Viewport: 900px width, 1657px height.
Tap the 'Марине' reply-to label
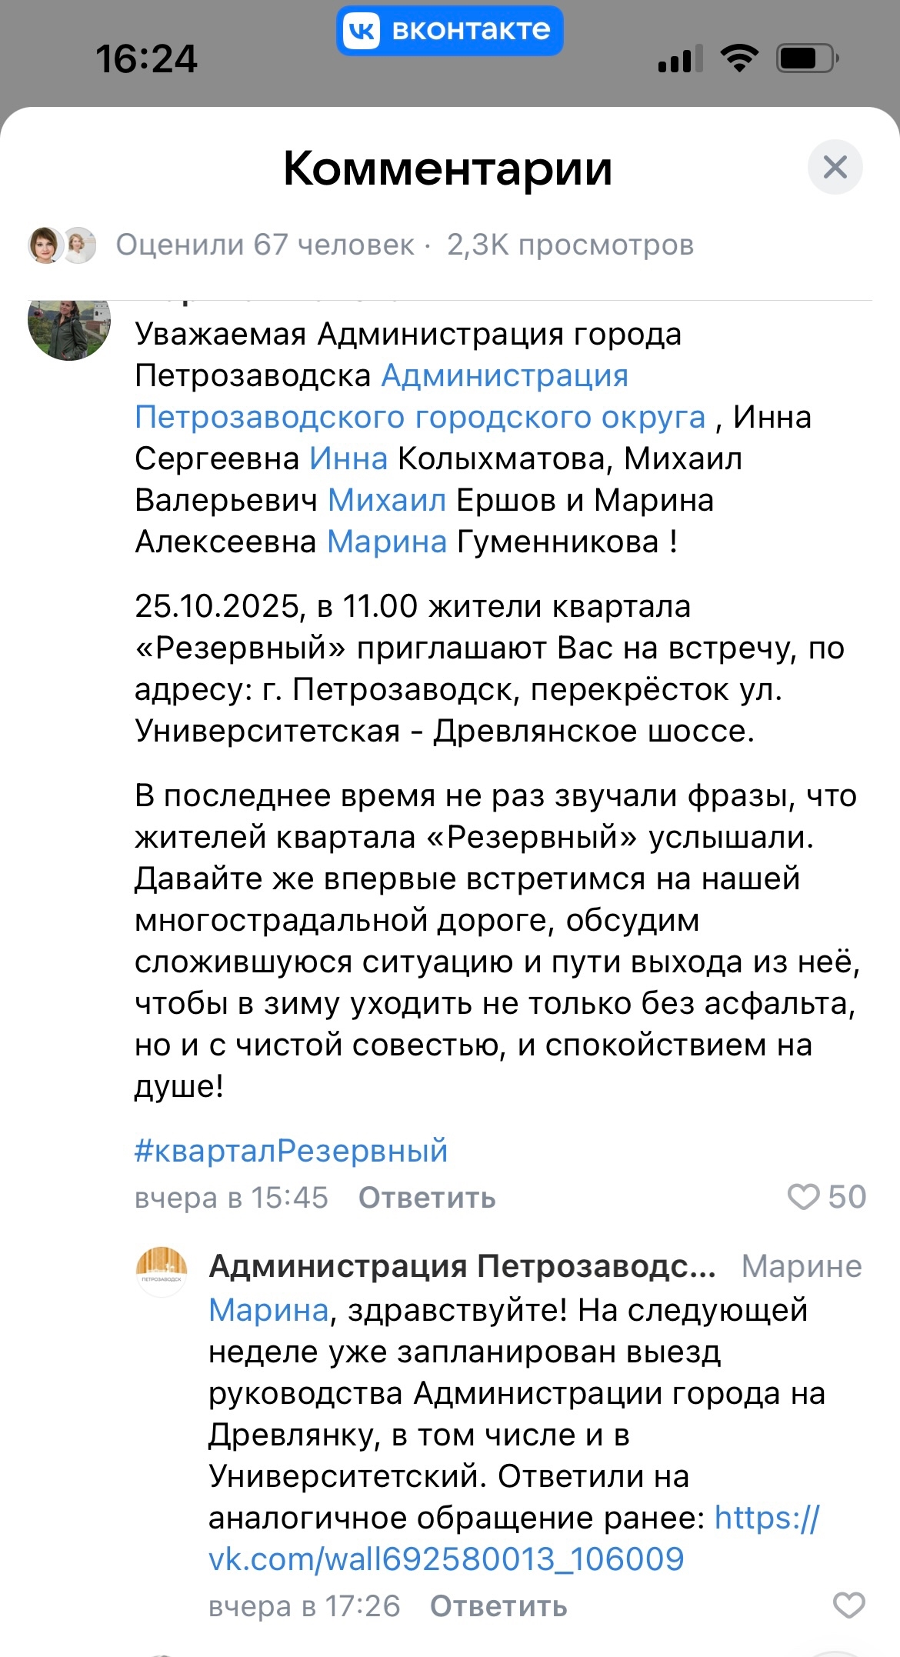802,1266
